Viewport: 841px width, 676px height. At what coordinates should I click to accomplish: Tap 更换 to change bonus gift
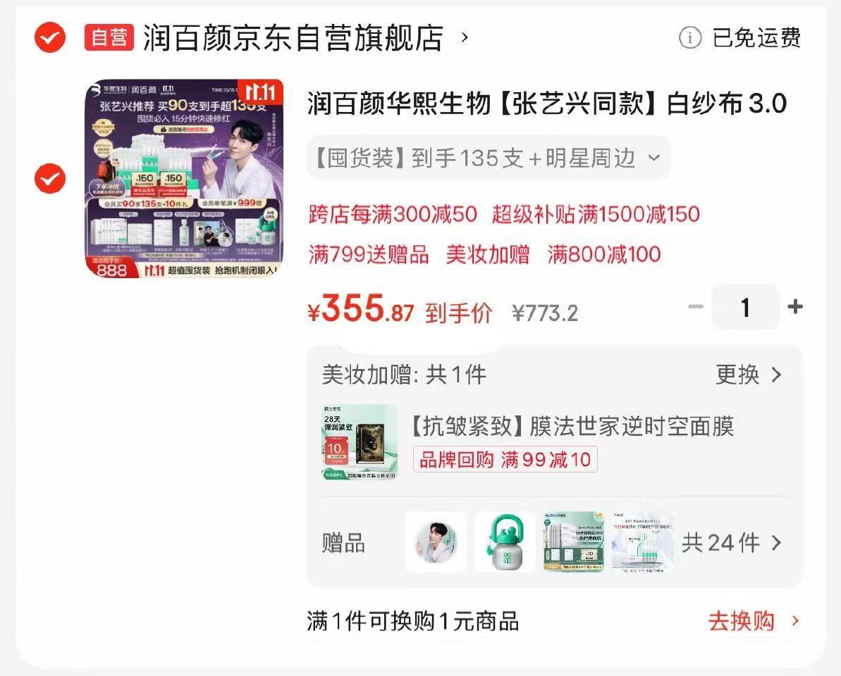point(748,375)
